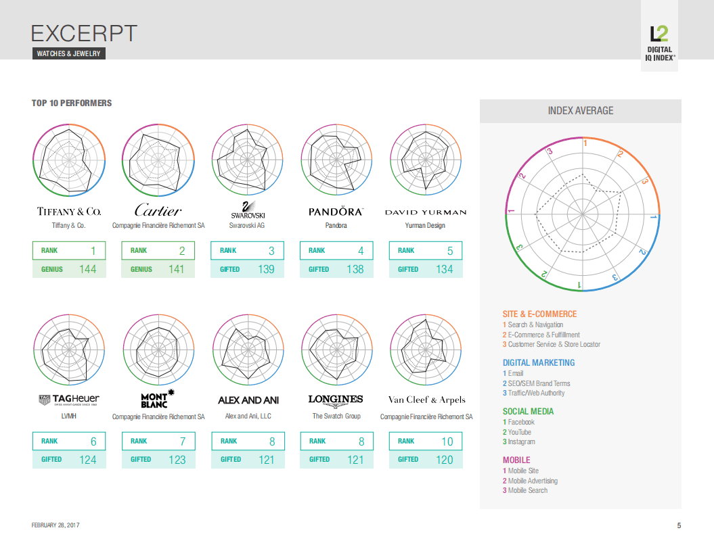Click the Instagram legend entry
Screen dimensions: 714x551
pos(520,441)
